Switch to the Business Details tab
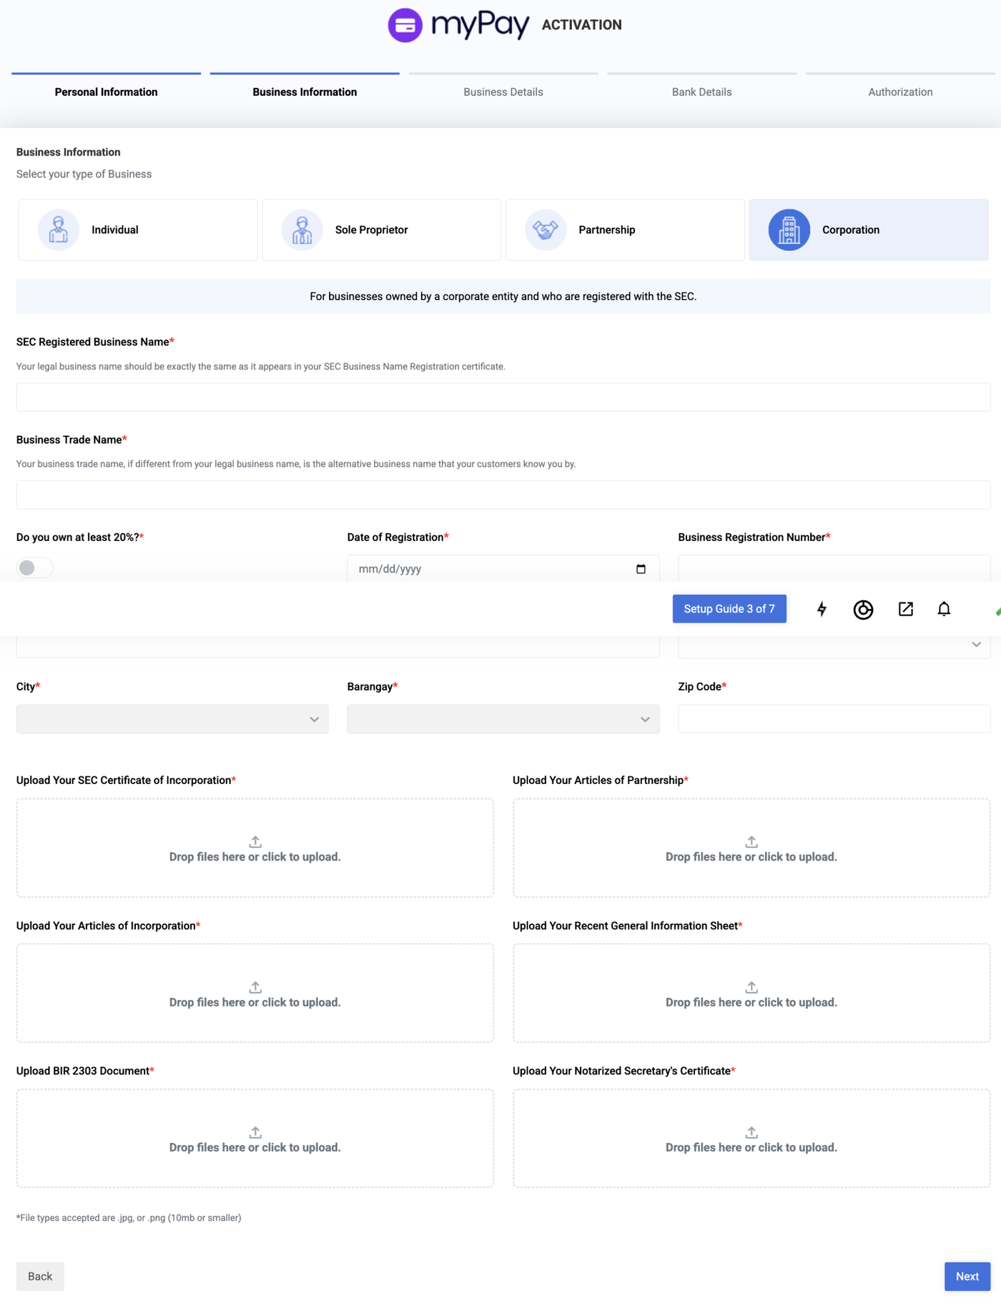 pyautogui.click(x=503, y=92)
